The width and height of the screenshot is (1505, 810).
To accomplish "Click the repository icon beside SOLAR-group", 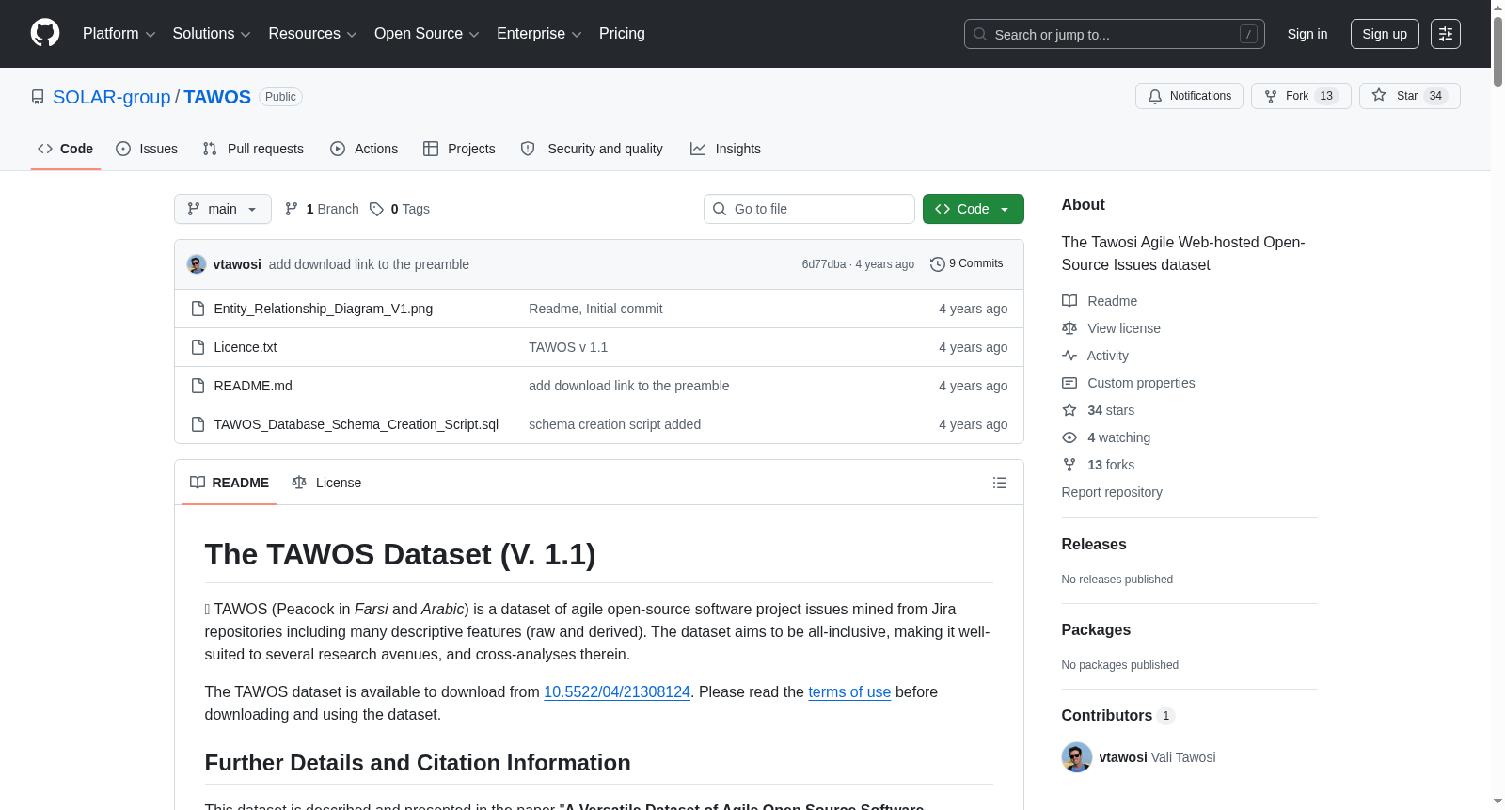I will coord(38,97).
